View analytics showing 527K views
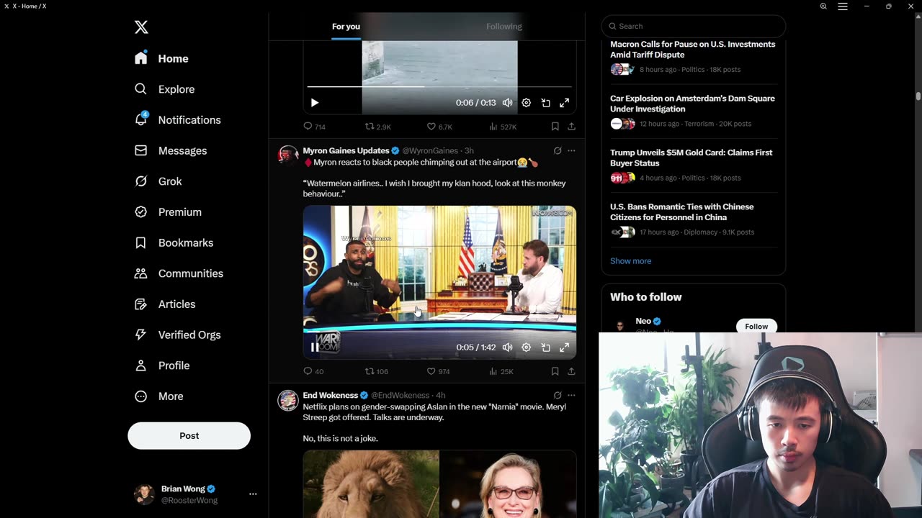 click(503, 127)
